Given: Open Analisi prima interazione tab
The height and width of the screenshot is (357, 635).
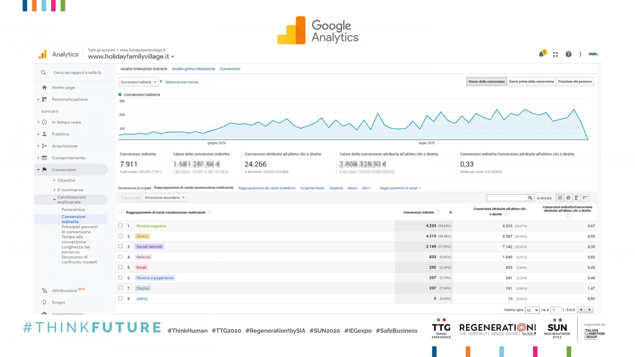Looking at the screenshot, I should 193,69.
